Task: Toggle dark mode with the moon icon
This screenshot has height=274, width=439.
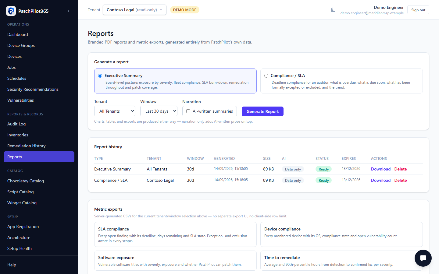Action: pyautogui.click(x=333, y=10)
